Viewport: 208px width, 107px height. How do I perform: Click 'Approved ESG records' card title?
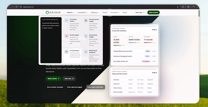click(x=120, y=74)
